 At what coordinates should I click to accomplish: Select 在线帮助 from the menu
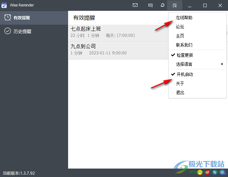click(184, 18)
